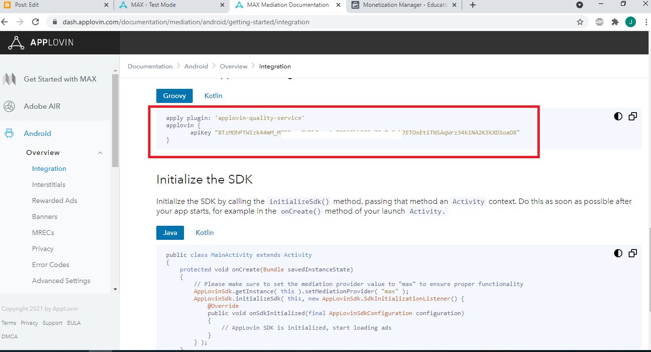Open the Chrome three-dot menu
This screenshot has width=651, height=352.
[646, 22]
